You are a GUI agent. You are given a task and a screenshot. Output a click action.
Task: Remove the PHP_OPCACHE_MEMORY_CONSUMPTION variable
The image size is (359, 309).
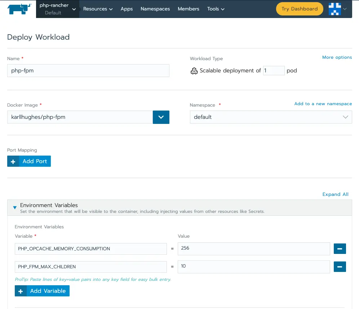(x=340, y=248)
